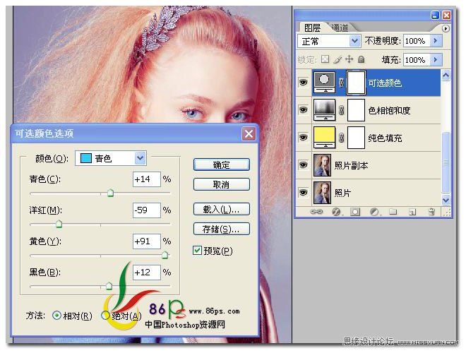
Task: Open the layer style (fx) menu icon
Action: pos(336,212)
